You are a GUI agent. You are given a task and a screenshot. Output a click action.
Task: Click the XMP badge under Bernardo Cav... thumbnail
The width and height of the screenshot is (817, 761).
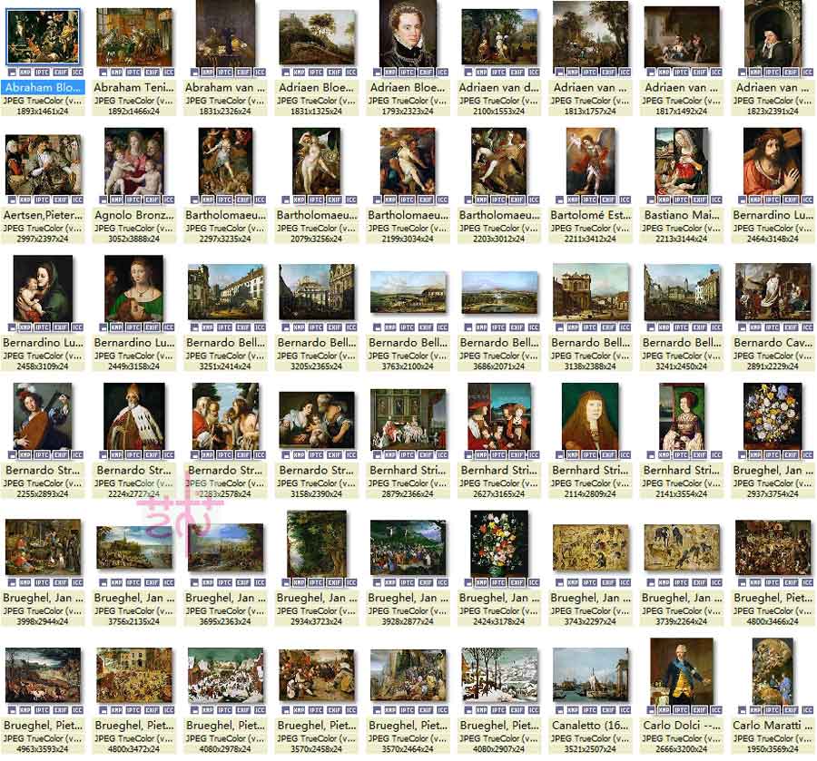(755, 327)
